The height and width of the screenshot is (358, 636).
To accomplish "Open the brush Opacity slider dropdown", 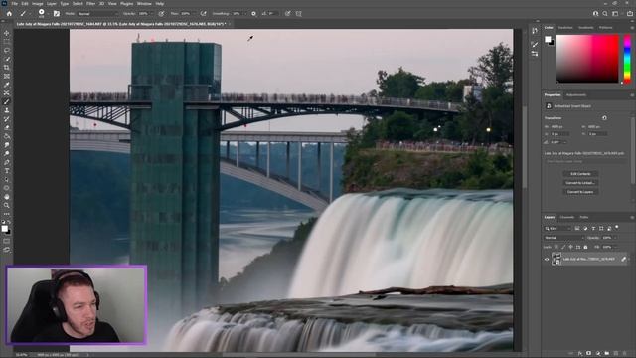I will pos(152,13).
